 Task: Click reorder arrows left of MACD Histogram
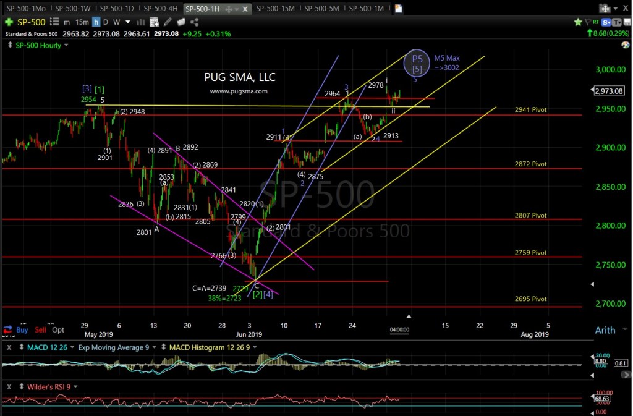coord(163,347)
